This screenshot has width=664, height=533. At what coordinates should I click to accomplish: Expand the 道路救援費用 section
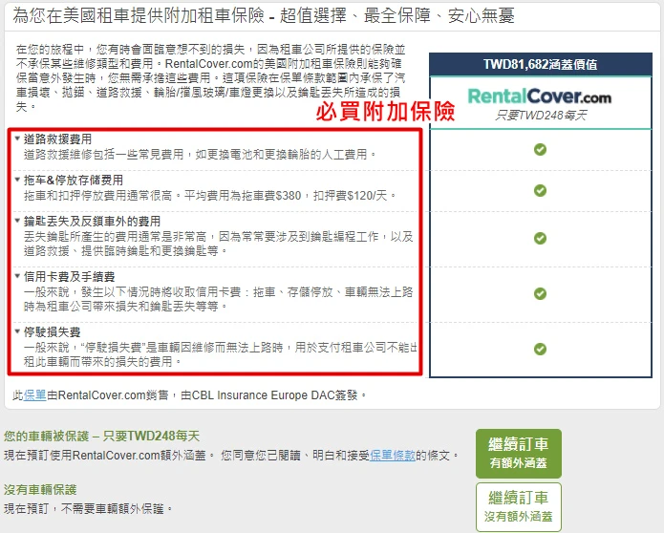17,139
